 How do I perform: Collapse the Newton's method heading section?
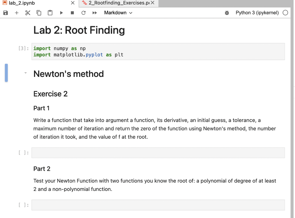25,73
